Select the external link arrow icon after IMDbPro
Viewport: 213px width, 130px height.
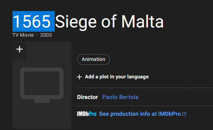(x=184, y=114)
